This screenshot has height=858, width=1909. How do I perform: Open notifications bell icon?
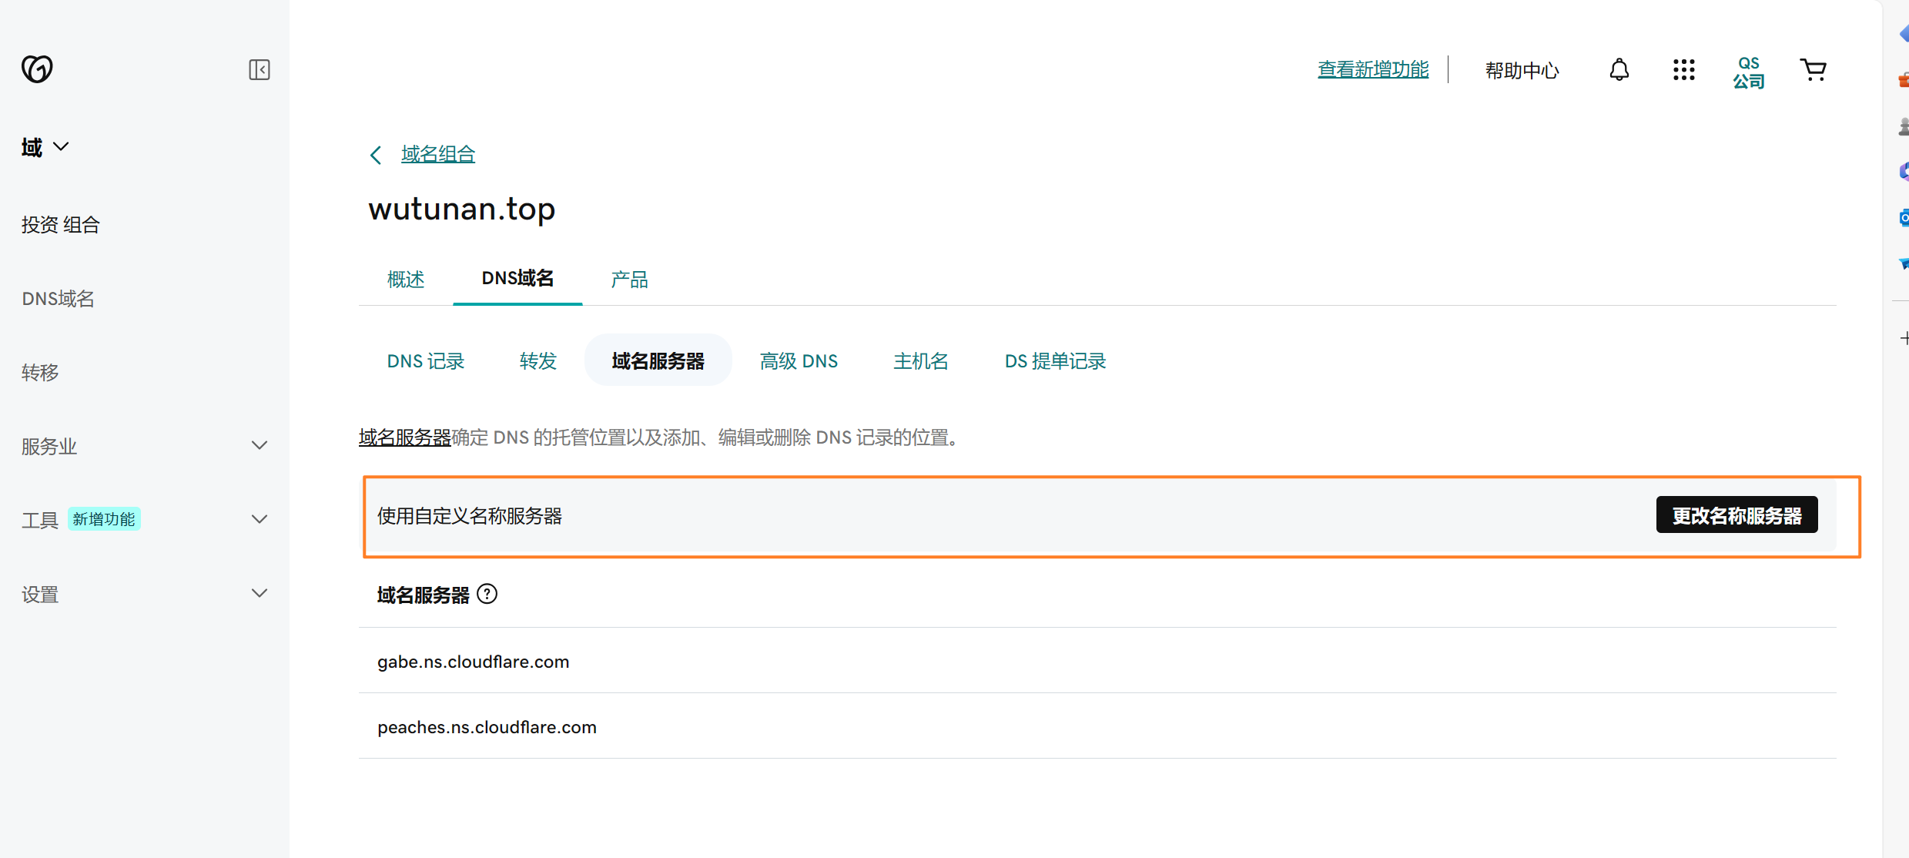click(x=1619, y=70)
